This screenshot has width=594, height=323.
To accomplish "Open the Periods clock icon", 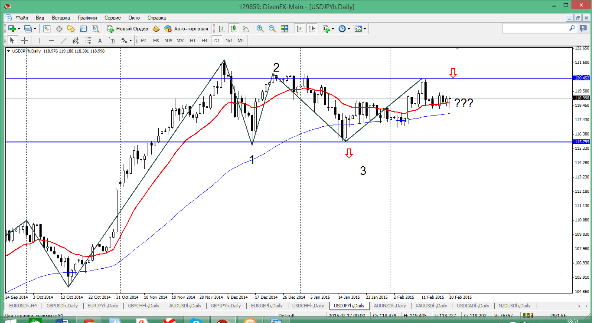I will click(342, 29).
